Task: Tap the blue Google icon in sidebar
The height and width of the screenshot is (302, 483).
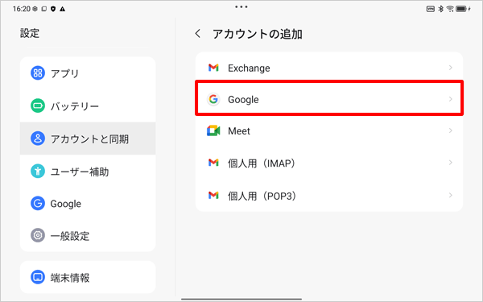Action: [x=38, y=204]
